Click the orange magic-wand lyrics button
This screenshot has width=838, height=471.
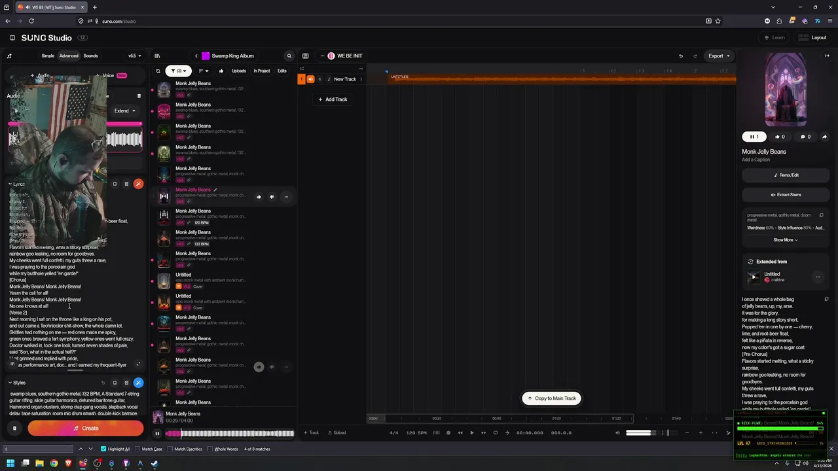[x=138, y=184]
